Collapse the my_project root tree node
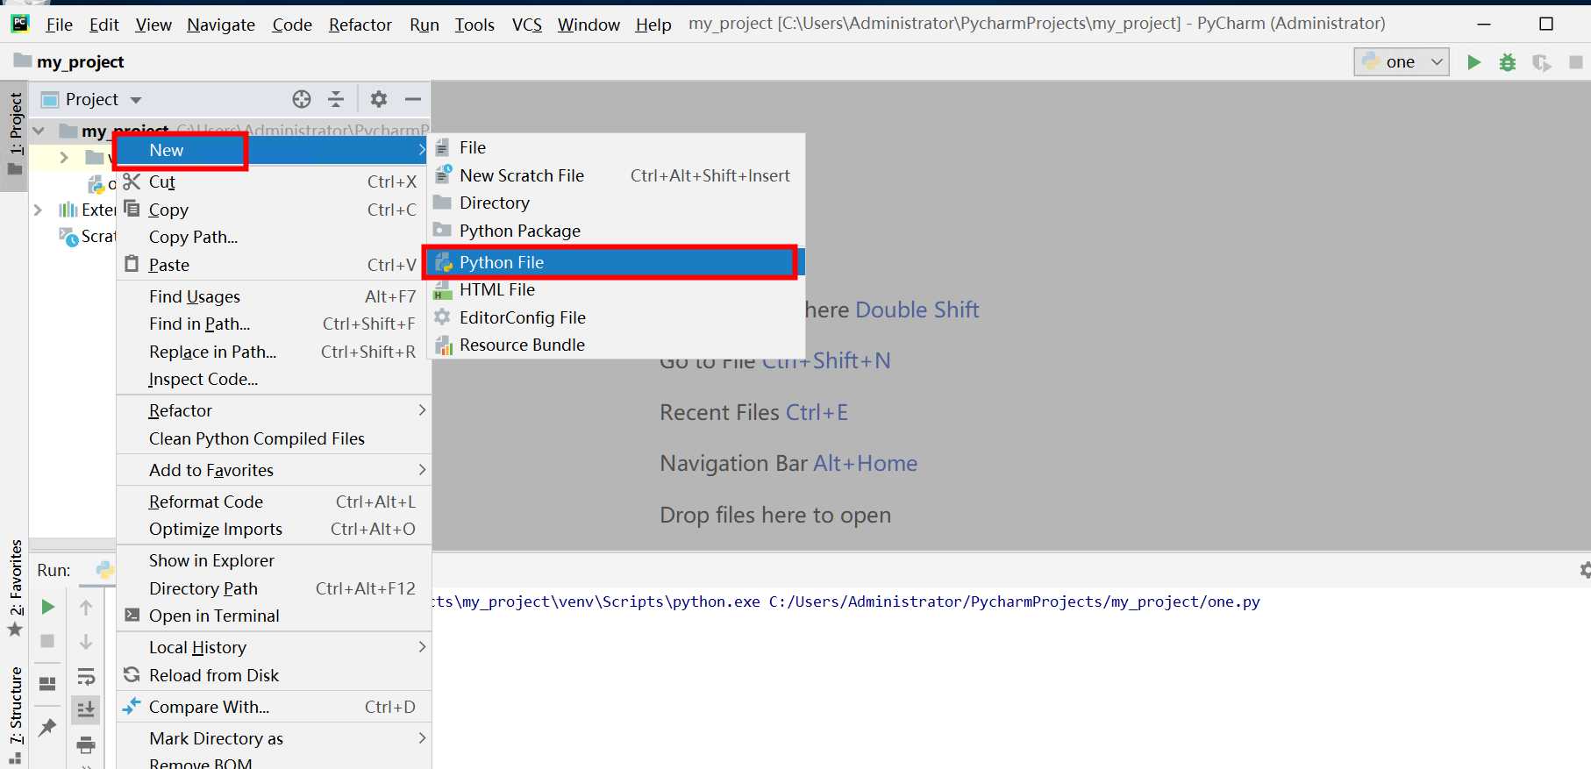 39,131
